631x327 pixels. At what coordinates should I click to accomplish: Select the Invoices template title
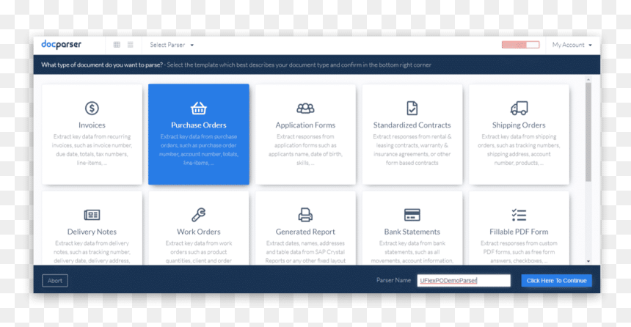92,125
